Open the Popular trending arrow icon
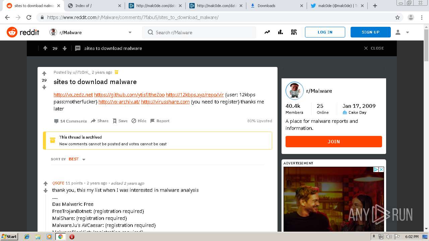Image resolution: width=429 pixels, height=241 pixels. pyautogui.click(x=267, y=32)
